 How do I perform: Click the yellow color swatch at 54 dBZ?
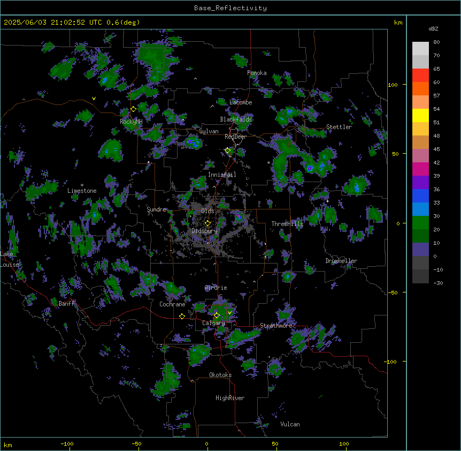420,115
